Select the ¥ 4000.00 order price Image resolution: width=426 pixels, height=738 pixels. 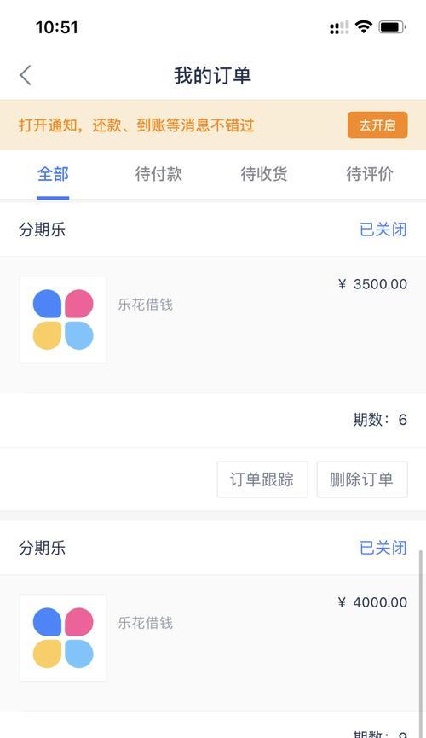(372, 602)
